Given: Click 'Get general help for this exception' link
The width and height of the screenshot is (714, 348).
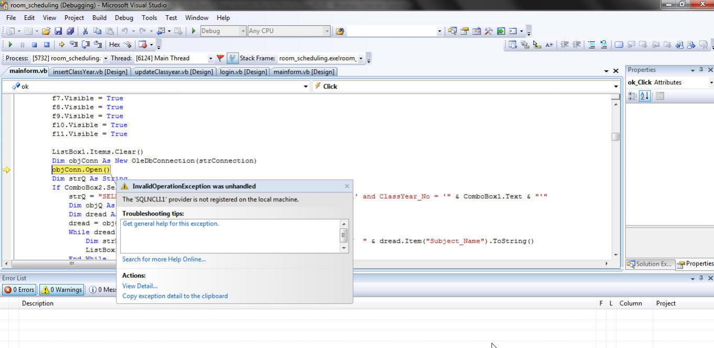Looking at the screenshot, I should click(x=170, y=223).
